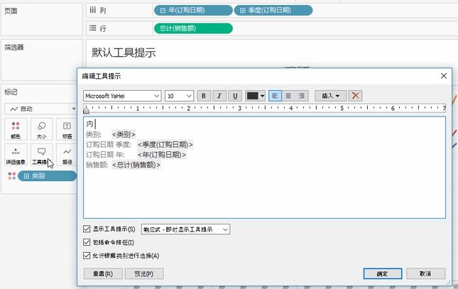
Task: Toggle 显示工具提示 checkbox
Action: tap(87, 229)
